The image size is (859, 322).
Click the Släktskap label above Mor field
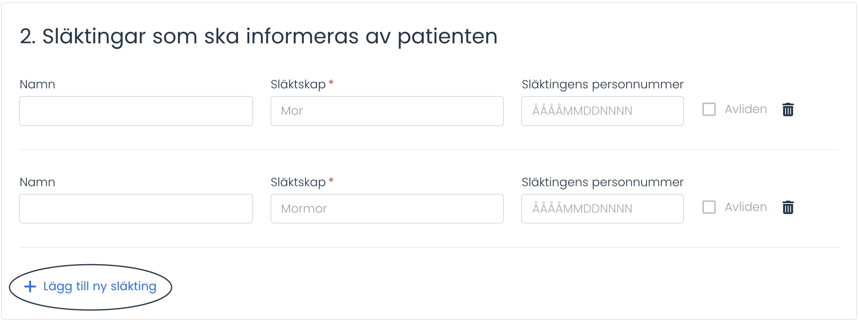tap(298, 84)
